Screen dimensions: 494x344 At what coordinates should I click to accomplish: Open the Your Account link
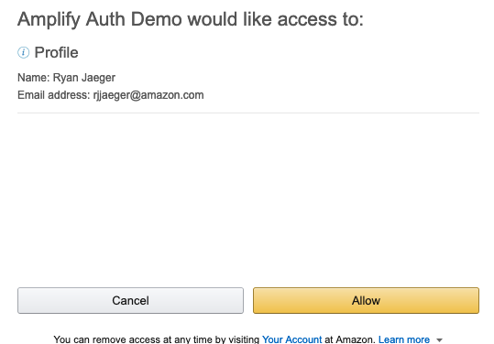click(x=291, y=339)
